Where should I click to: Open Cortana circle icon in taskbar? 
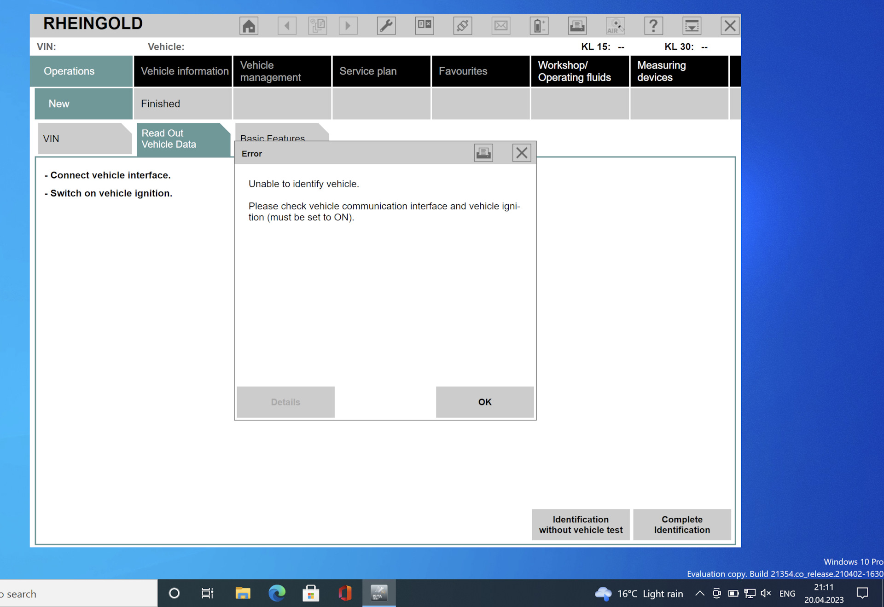coord(174,594)
